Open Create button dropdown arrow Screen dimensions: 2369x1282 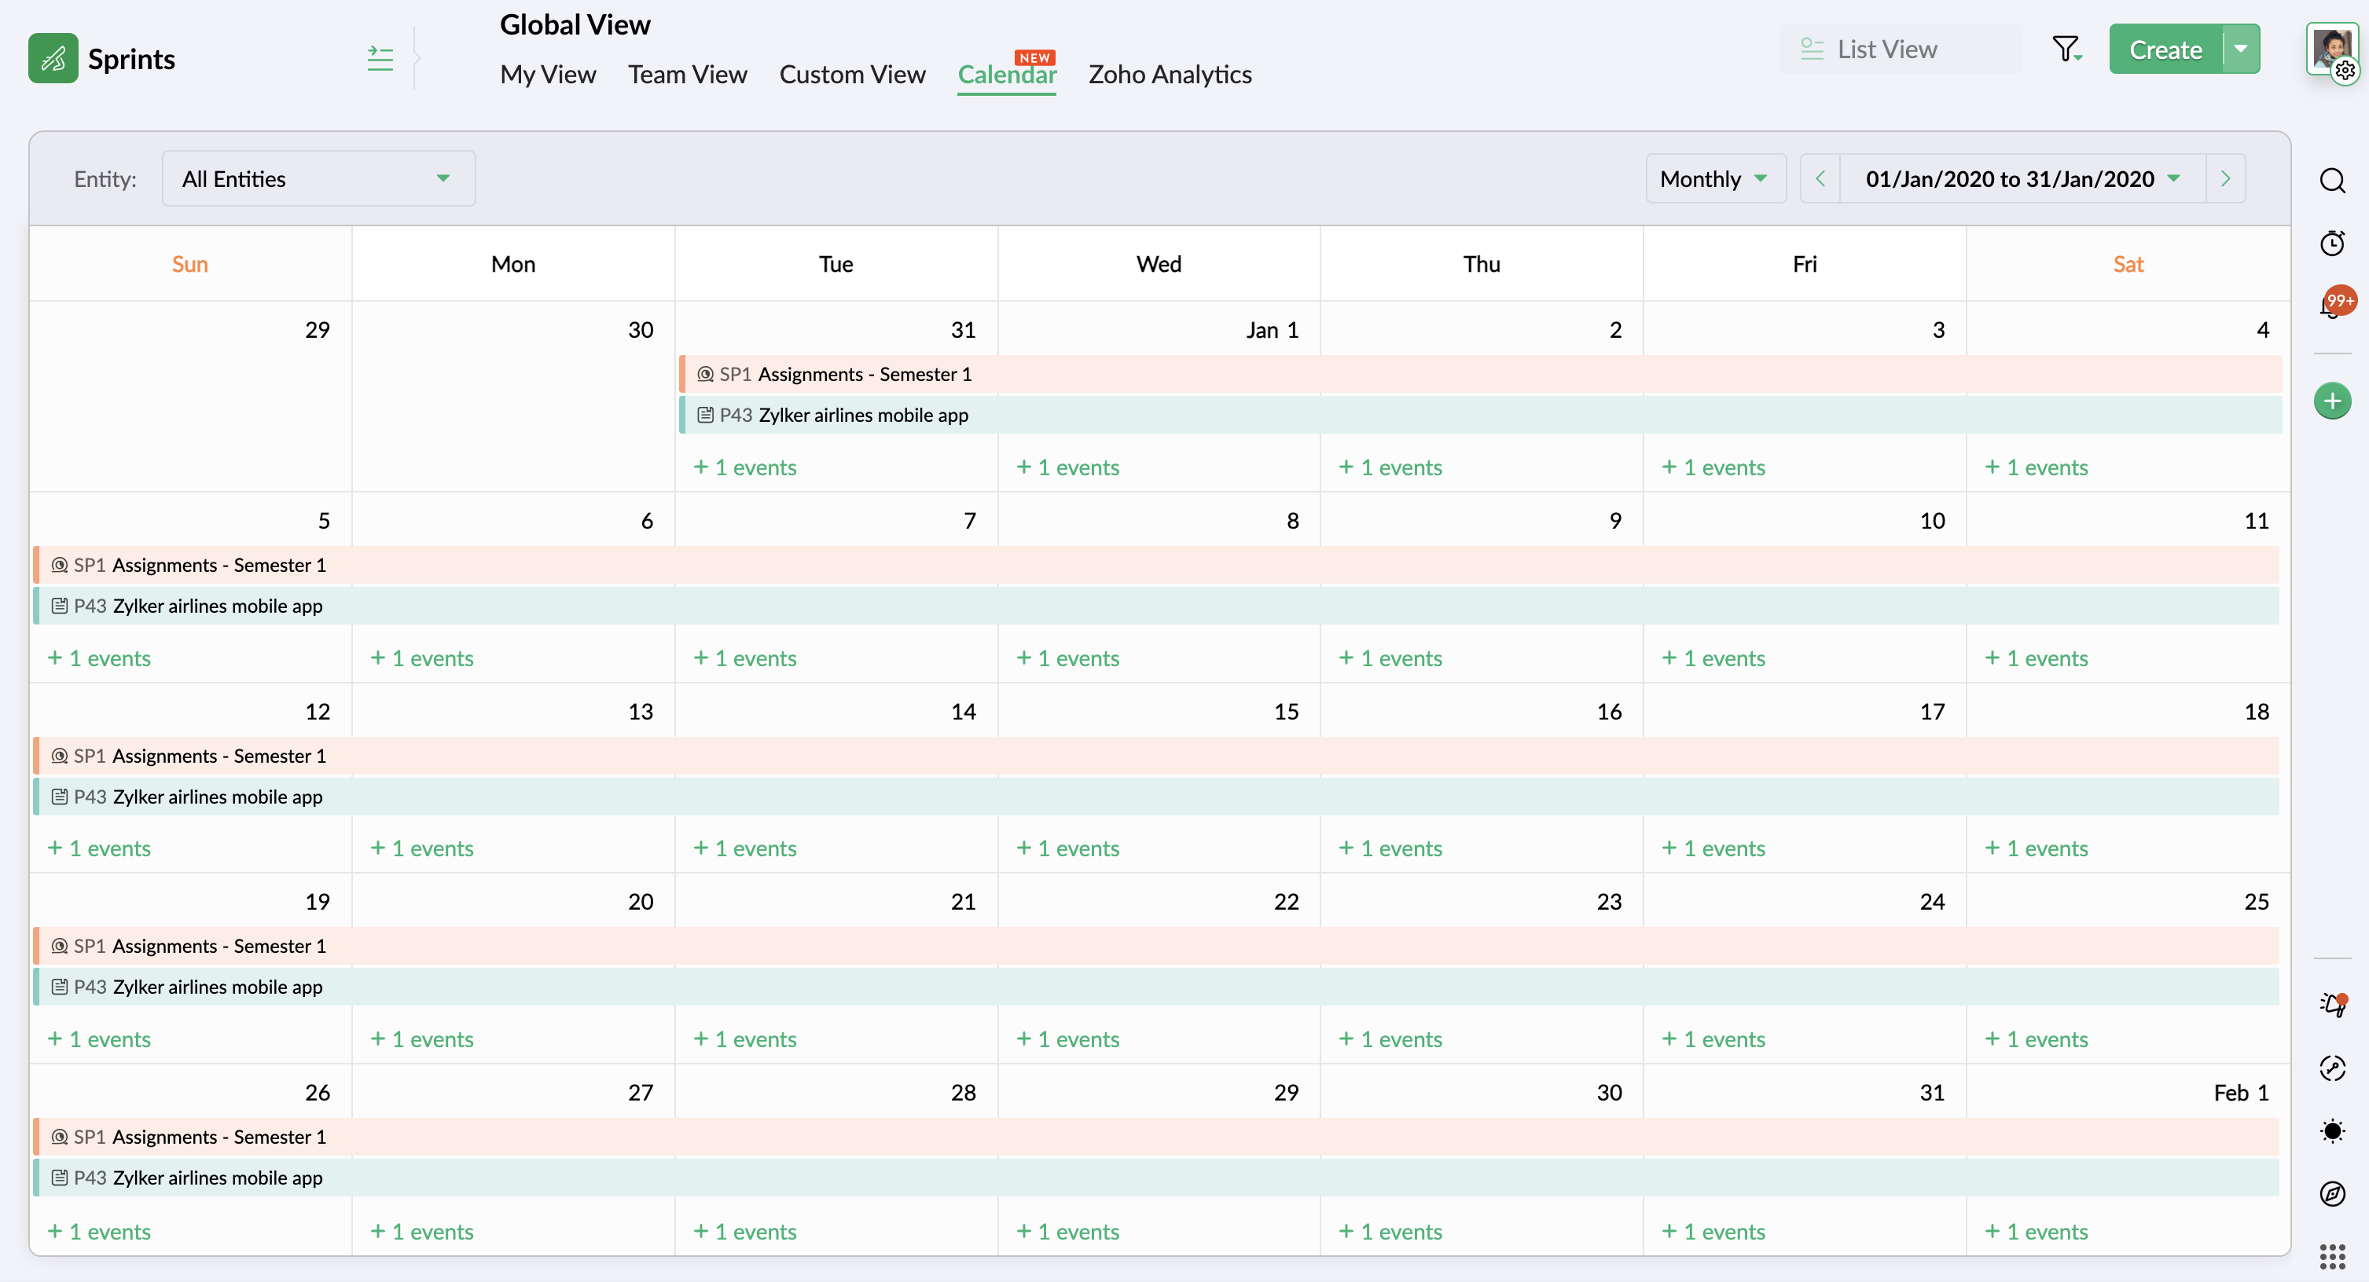pyautogui.click(x=2242, y=49)
